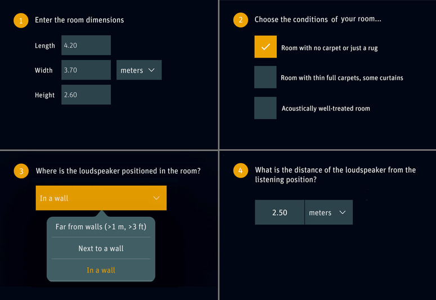Click the 2.50 listening distance field
This screenshot has width=436, height=300.
pos(280,213)
